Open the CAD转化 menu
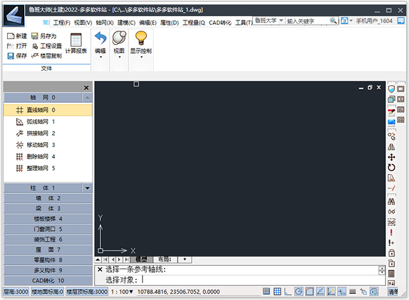The image size is (409, 300). pos(220,23)
